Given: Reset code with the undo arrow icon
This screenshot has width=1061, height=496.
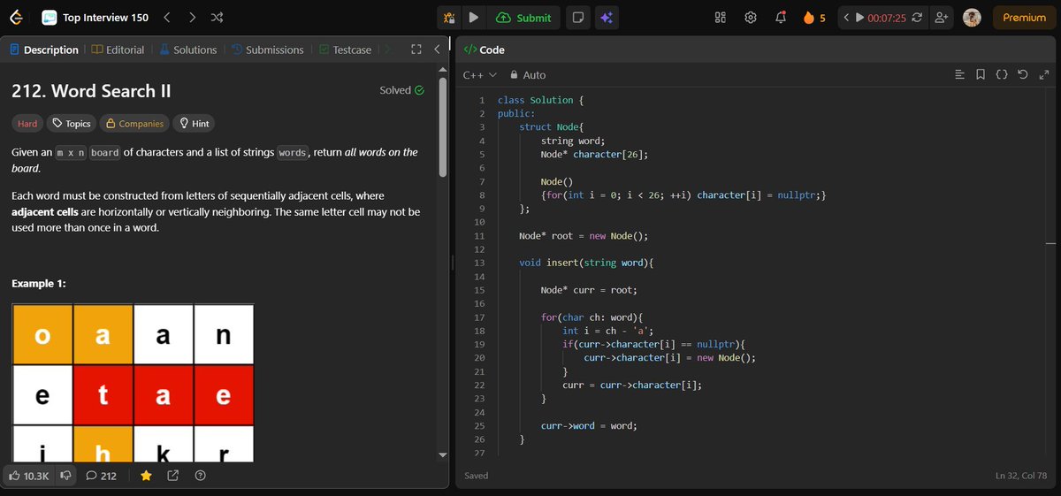Looking at the screenshot, I should coord(1023,75).
